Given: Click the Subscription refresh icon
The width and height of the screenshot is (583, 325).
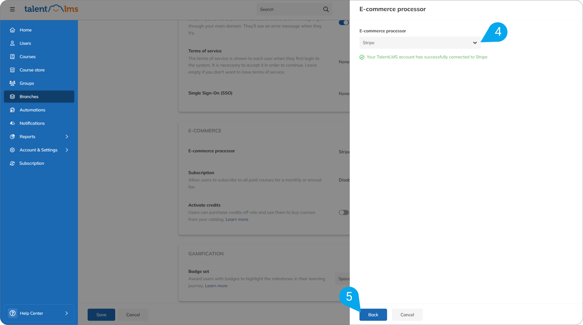Looking at the screenshot, I should point(12,163).
